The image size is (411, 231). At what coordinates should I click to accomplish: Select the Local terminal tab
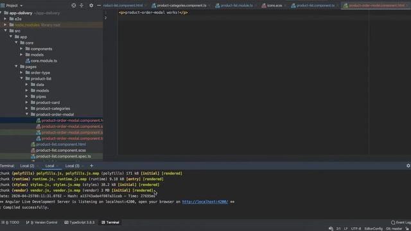[x=49, y=166]
